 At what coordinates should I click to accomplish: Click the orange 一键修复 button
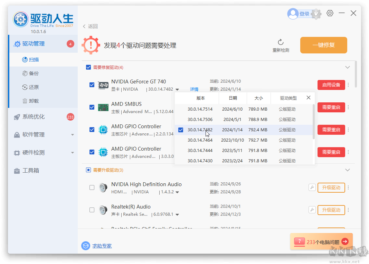[x=323, y=45]
